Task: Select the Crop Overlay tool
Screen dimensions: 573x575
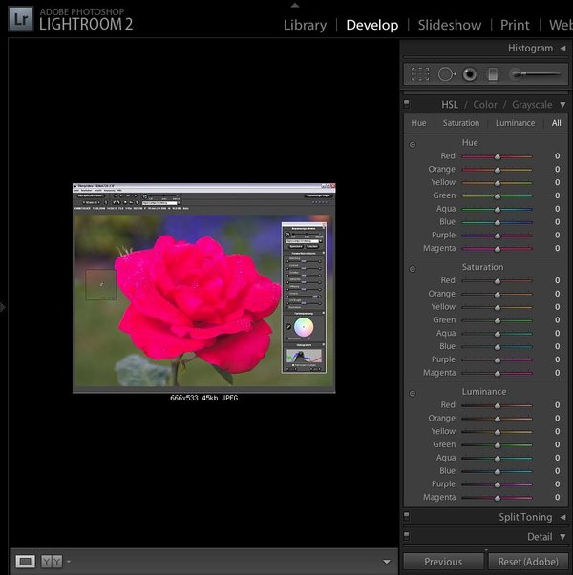Action: [420, 73]
